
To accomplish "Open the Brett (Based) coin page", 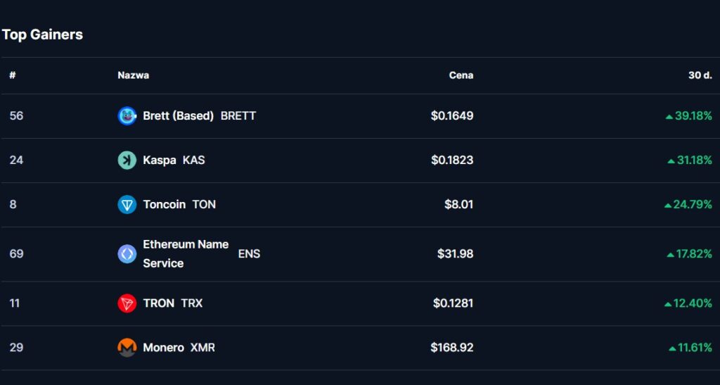I will coord(178,115).
